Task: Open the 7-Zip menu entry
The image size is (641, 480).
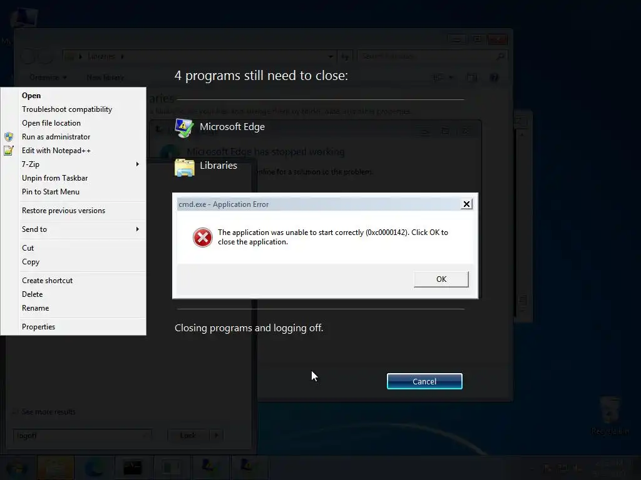Action: click(x=74, y=164)
